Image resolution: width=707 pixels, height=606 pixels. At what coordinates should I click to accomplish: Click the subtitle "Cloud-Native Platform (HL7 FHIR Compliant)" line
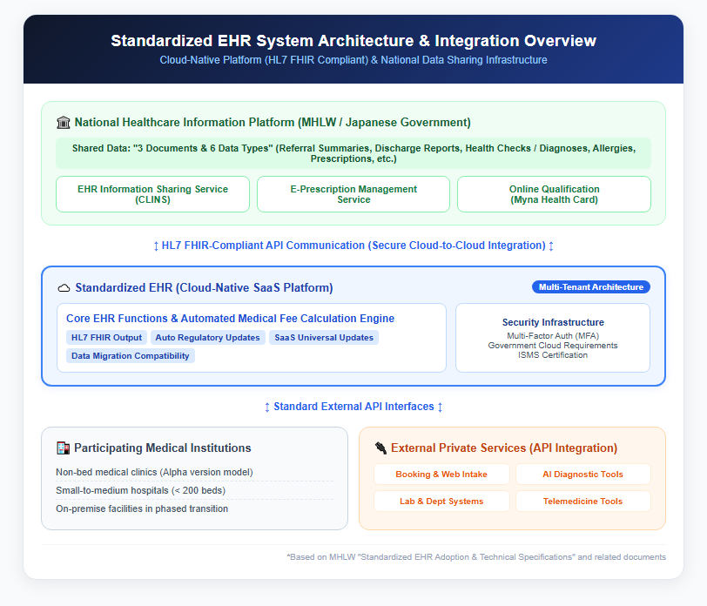tap(353, 60)
